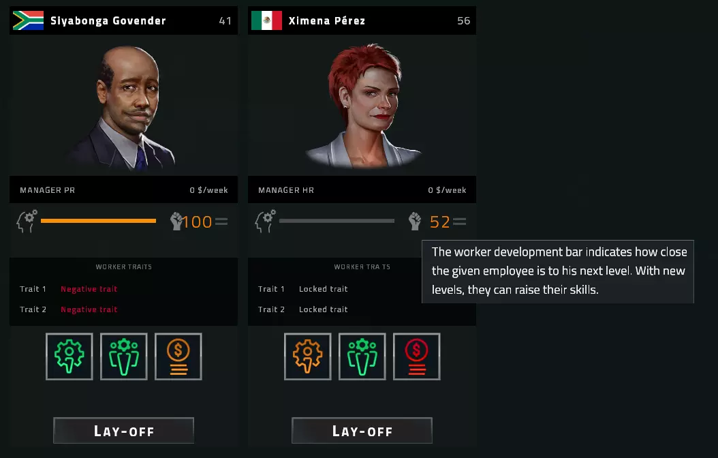The width and height of the screenshot is (718, 458).
Task: Click Siyabonga's green gear skill icon
Action: 69,356
